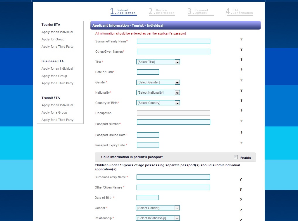Open help icon for child Surname/Family Name
298x221 pixels.
[241, 179]
